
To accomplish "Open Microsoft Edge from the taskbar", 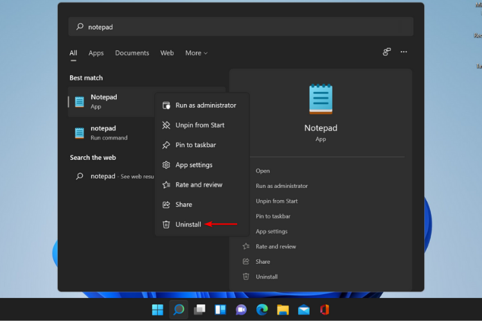I will coord(262,310).
